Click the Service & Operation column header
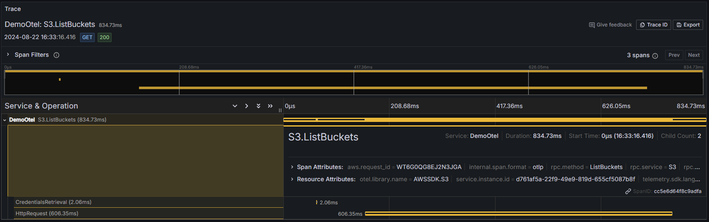 click(x=41, y=106)
